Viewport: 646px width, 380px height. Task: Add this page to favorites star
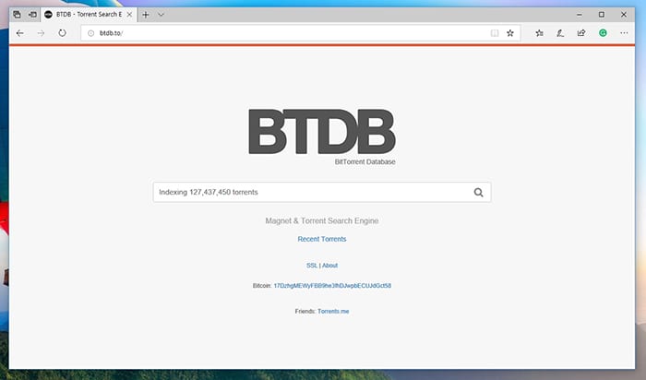pos(510,33)
